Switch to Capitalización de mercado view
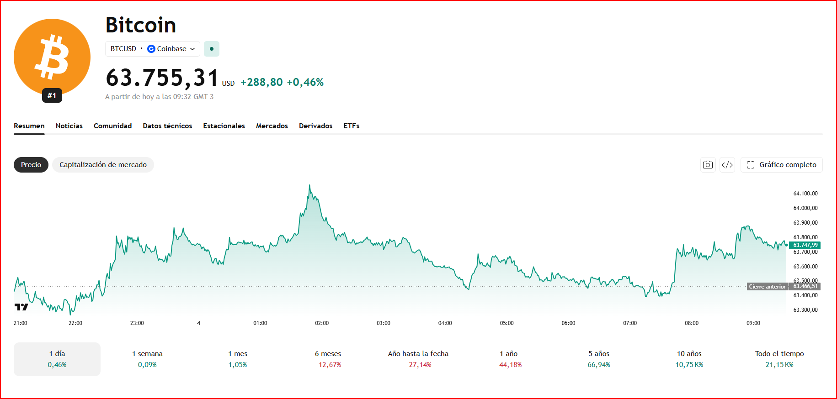 tap(103, 165)
